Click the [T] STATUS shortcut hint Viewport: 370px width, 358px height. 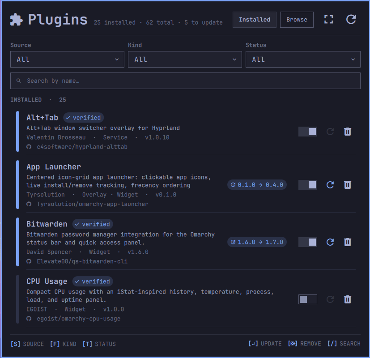tap(99, 344)
